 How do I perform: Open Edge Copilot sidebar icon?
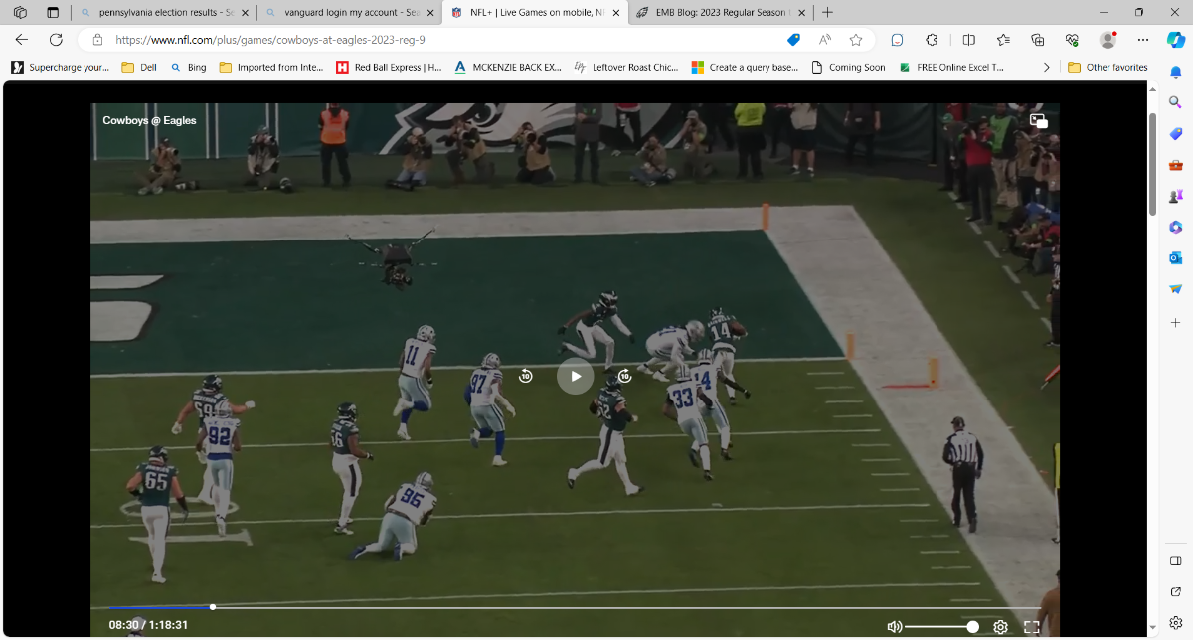tap(1174, 40)
